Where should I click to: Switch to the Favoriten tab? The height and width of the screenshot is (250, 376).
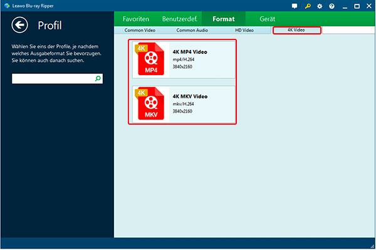(x=136, y=19)
